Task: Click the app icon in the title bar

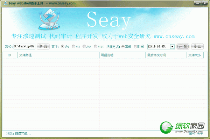Action: click(6, 3)
